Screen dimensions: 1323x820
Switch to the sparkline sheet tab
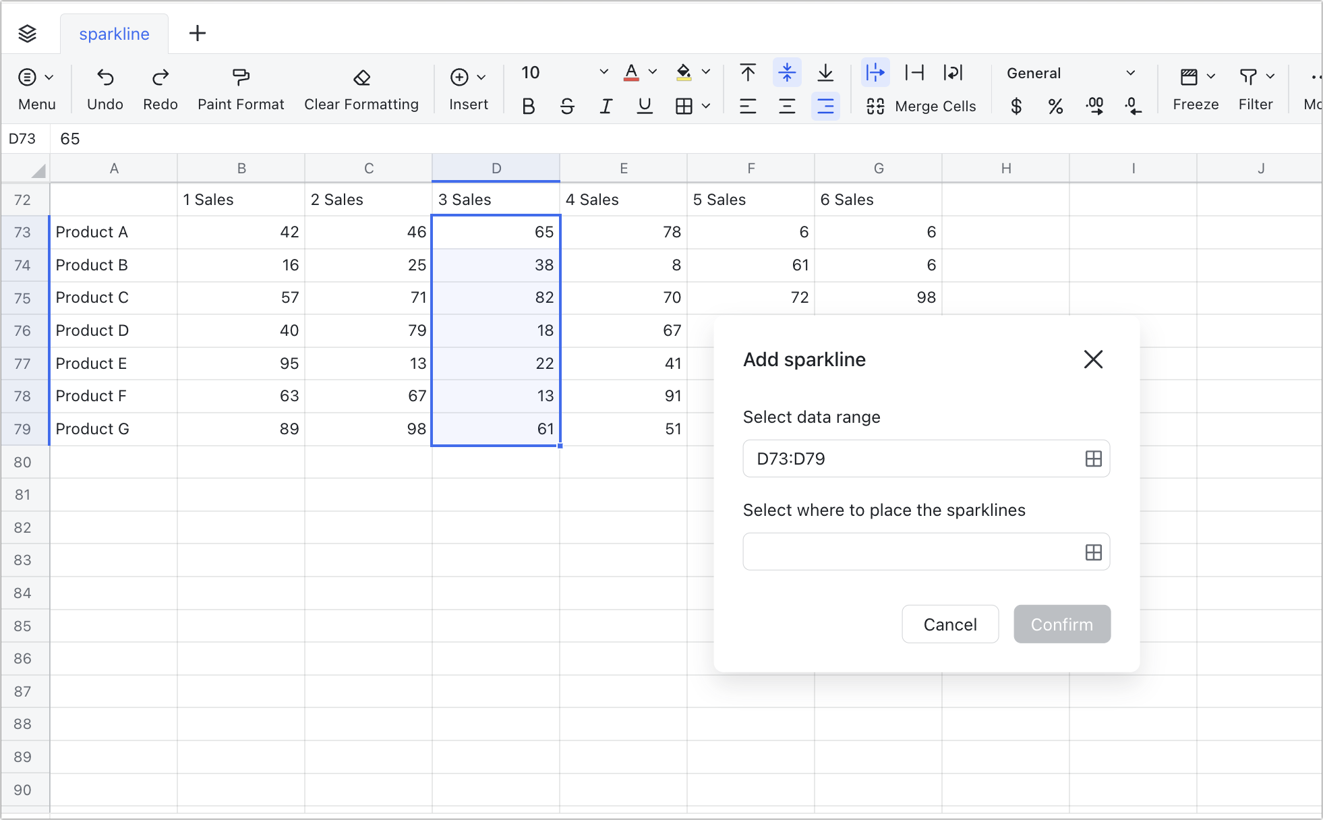tap(113, 34)
